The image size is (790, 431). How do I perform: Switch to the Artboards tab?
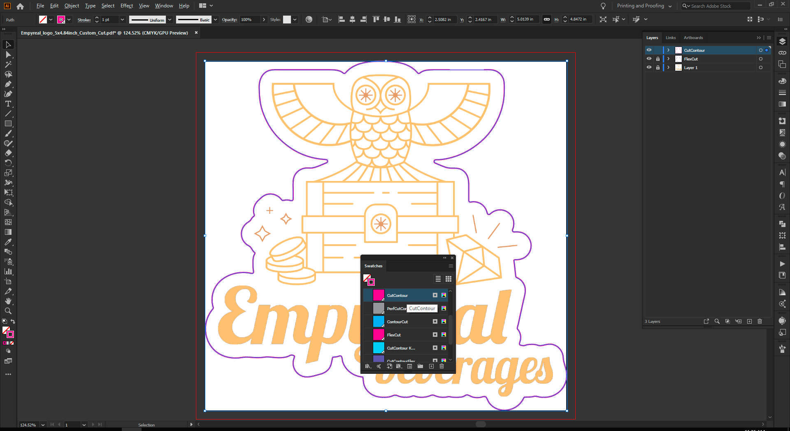693,37
